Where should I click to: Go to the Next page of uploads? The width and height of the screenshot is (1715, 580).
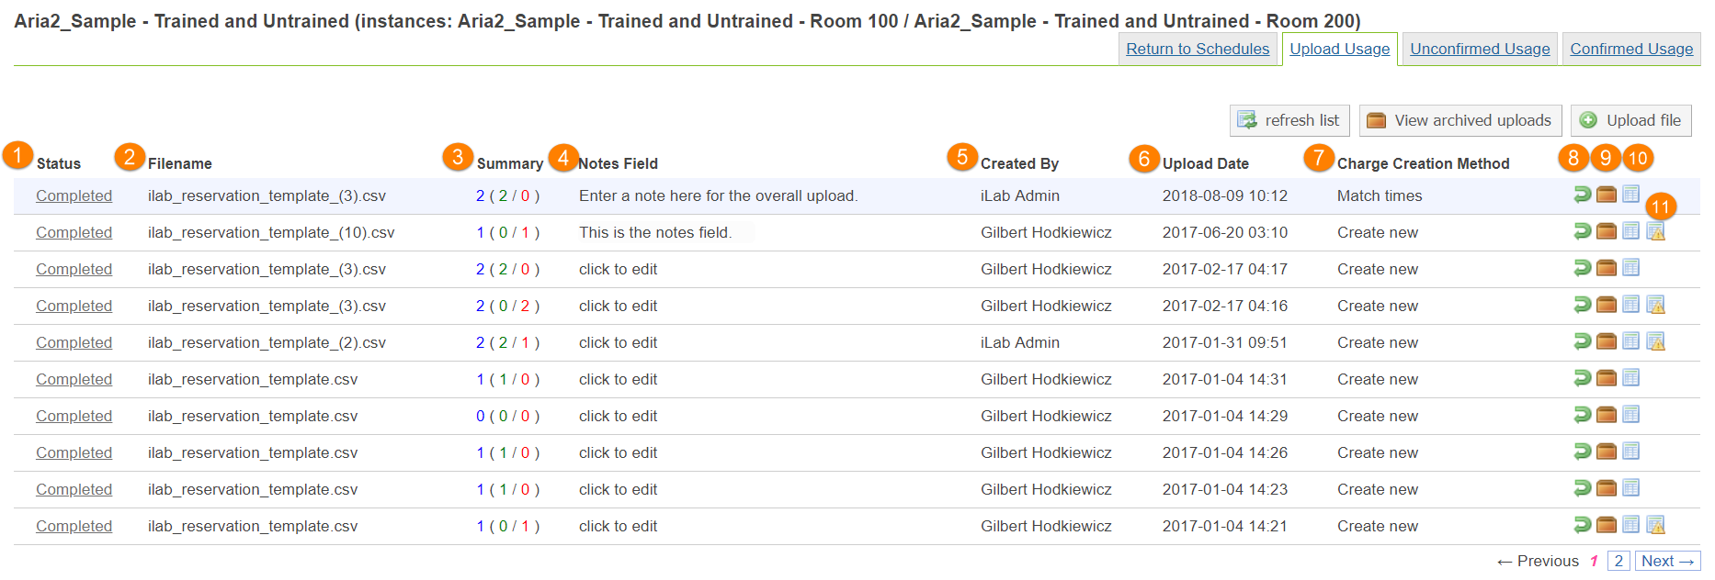(1666, 561)
